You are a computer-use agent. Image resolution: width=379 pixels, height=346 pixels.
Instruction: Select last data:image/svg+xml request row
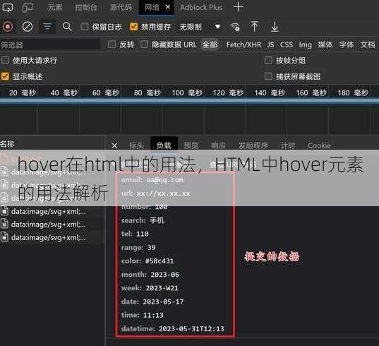coord(52,237)
